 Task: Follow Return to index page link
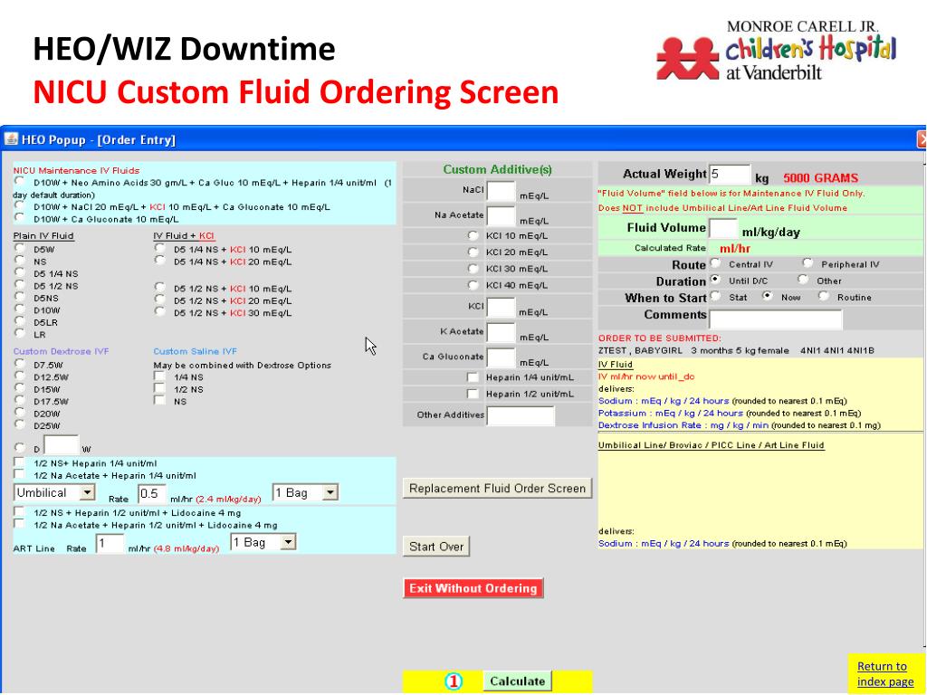pyautogui.click(x=885, y=673)
